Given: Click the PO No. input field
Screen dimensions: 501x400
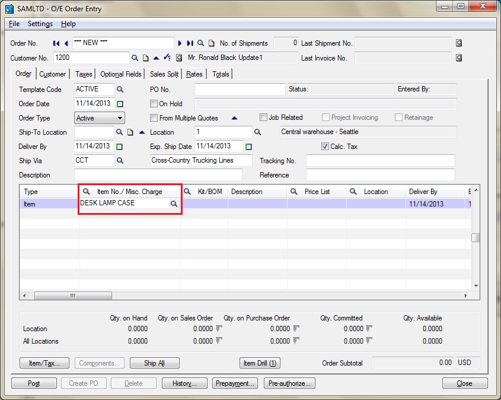Looking at the screenshot, I should (240, 89).
